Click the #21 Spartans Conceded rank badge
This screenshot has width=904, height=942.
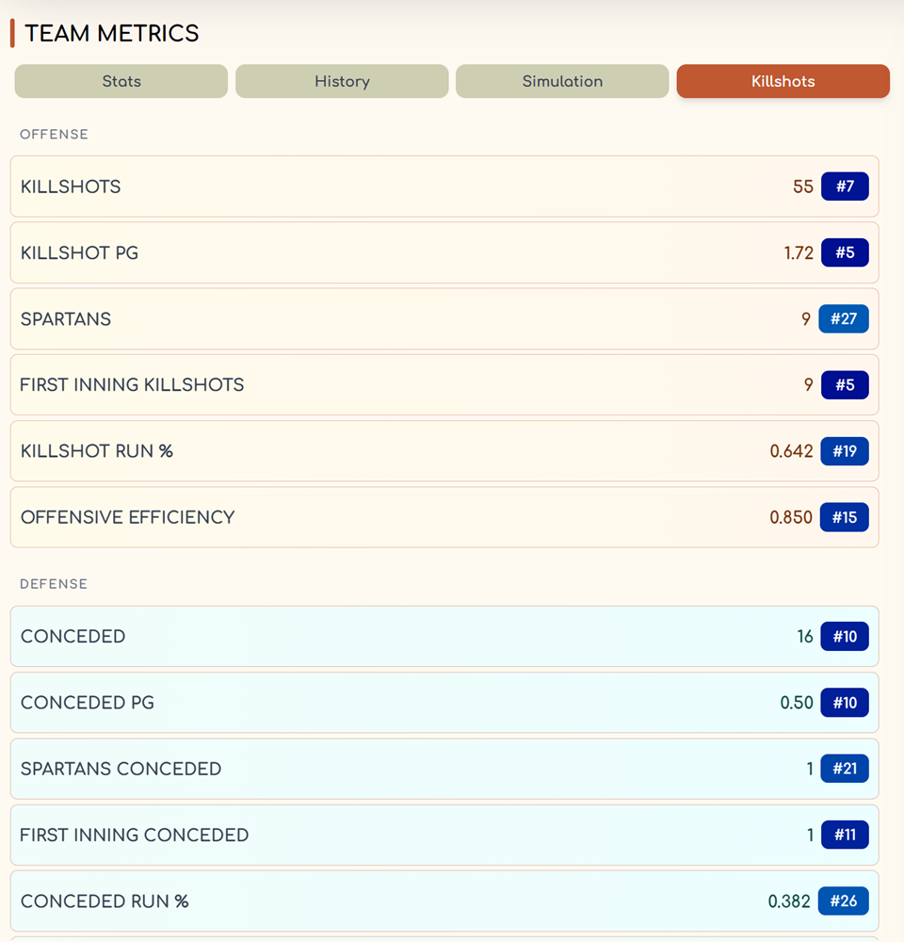[844, 769]
